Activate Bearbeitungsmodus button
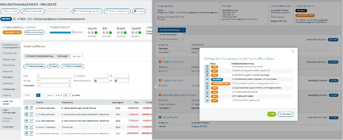 [x=33, y=11]
